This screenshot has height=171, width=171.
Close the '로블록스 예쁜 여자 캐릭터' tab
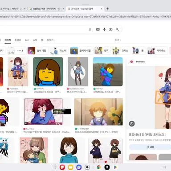point(63,9)
